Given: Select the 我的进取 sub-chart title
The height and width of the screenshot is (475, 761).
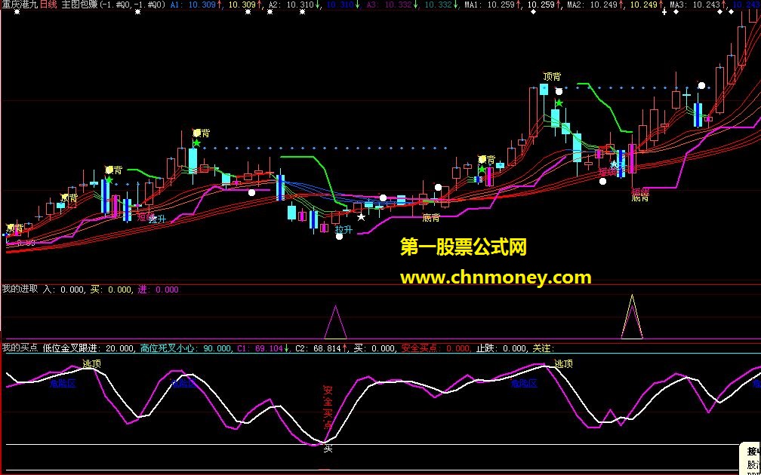Looking at the screenshot, I should (20, 290).
